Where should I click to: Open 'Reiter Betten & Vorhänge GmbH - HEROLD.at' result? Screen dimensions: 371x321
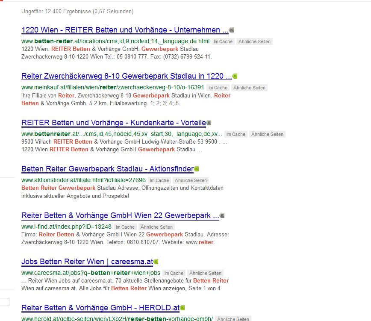point(100,308)
